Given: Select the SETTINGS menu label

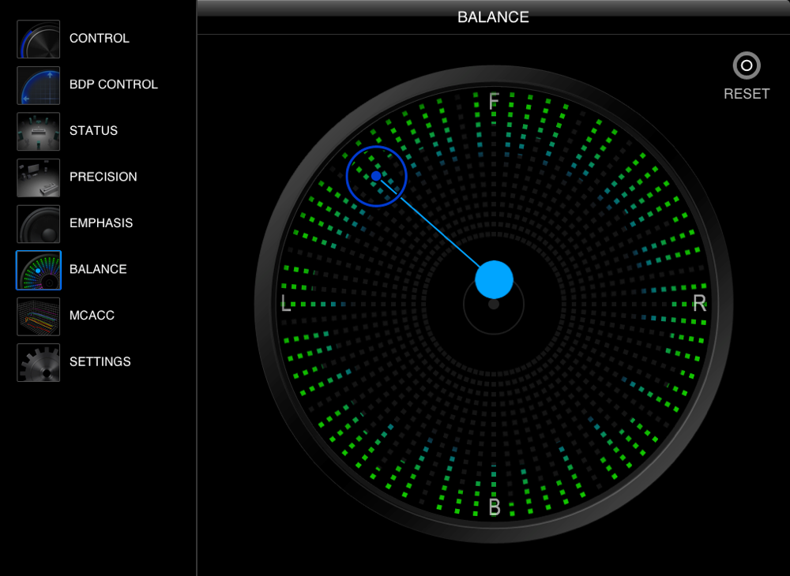Looking at the screenshot, I should click(100, 361).
